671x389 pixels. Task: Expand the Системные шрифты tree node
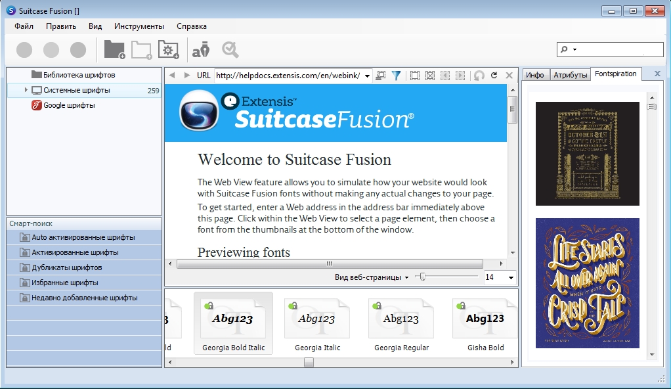(26, 90)
